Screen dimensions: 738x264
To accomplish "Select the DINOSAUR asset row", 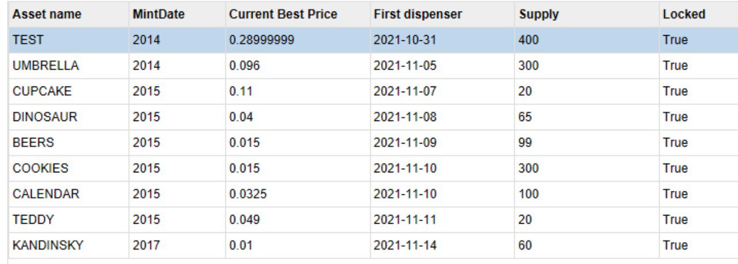I will coord(373,117).
